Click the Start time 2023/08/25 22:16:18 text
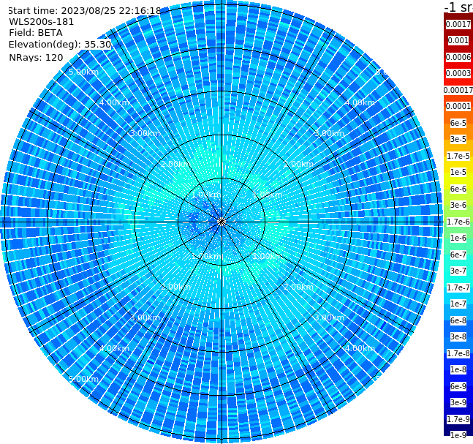The image size is (473, 444). (x=85, y=11)
